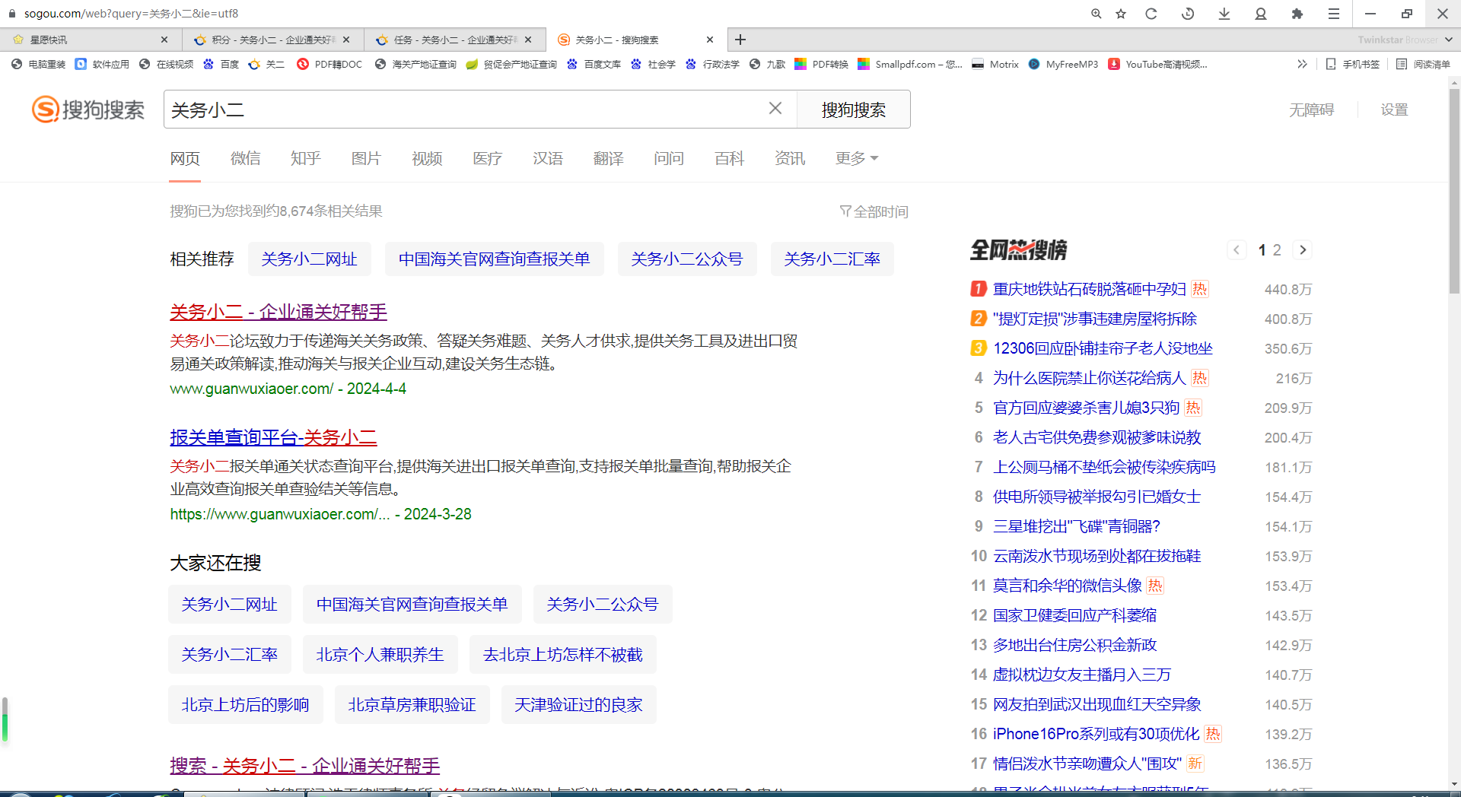This screenshot has height=797, width=1461.
Task: Open the 手机书签 mobile bookmarks
Action: [x=1353, y=65]
